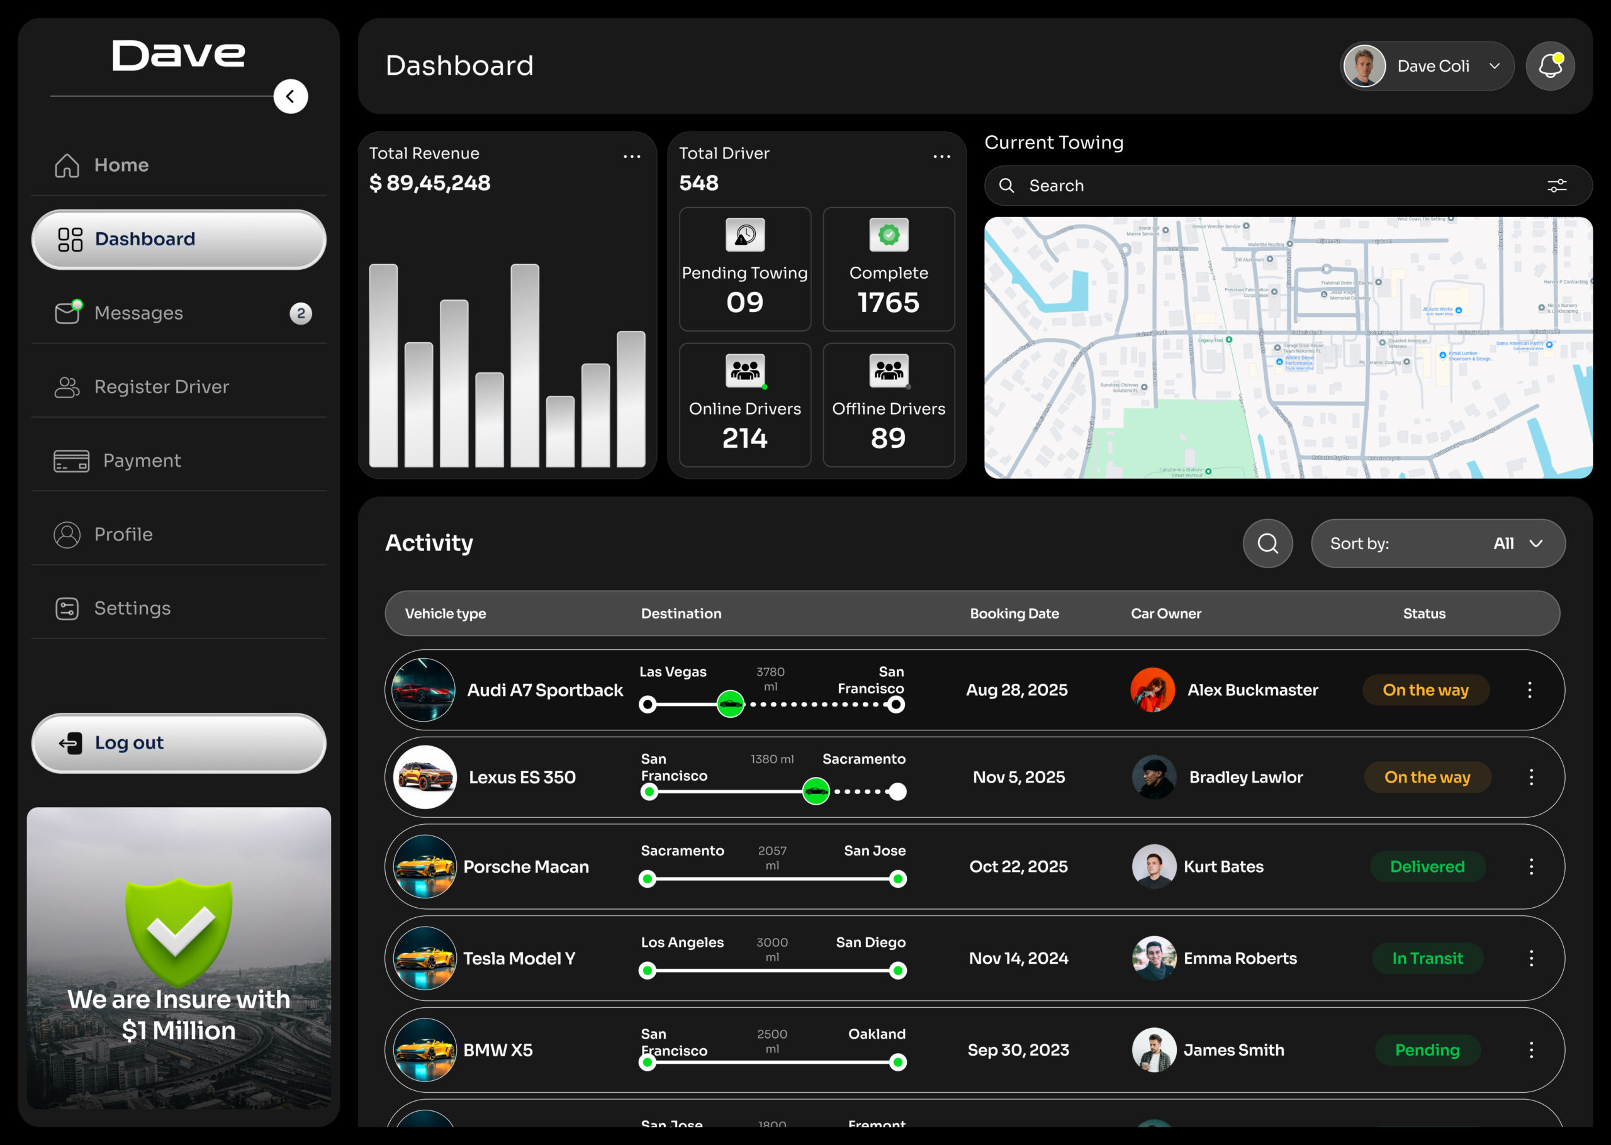This screenshot has height=1145, width=1611.
Task: Click the insurance promo banner image
Action: point(179,958)
